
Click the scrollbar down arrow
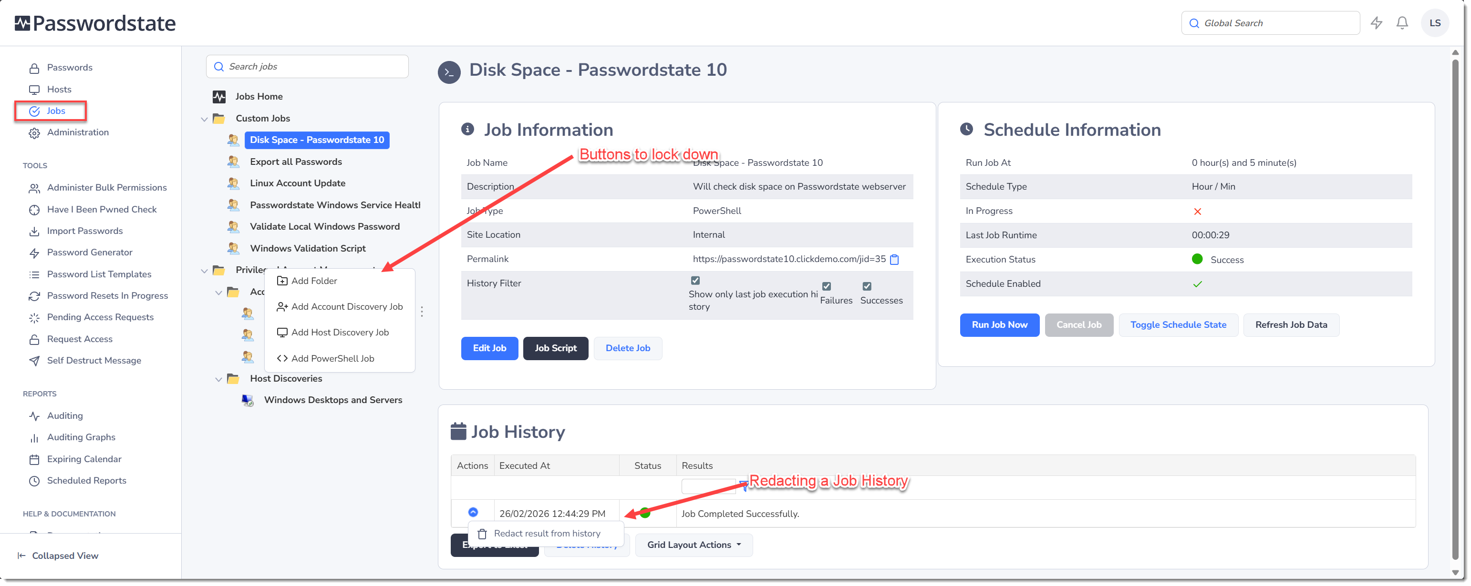point(1454,573)
